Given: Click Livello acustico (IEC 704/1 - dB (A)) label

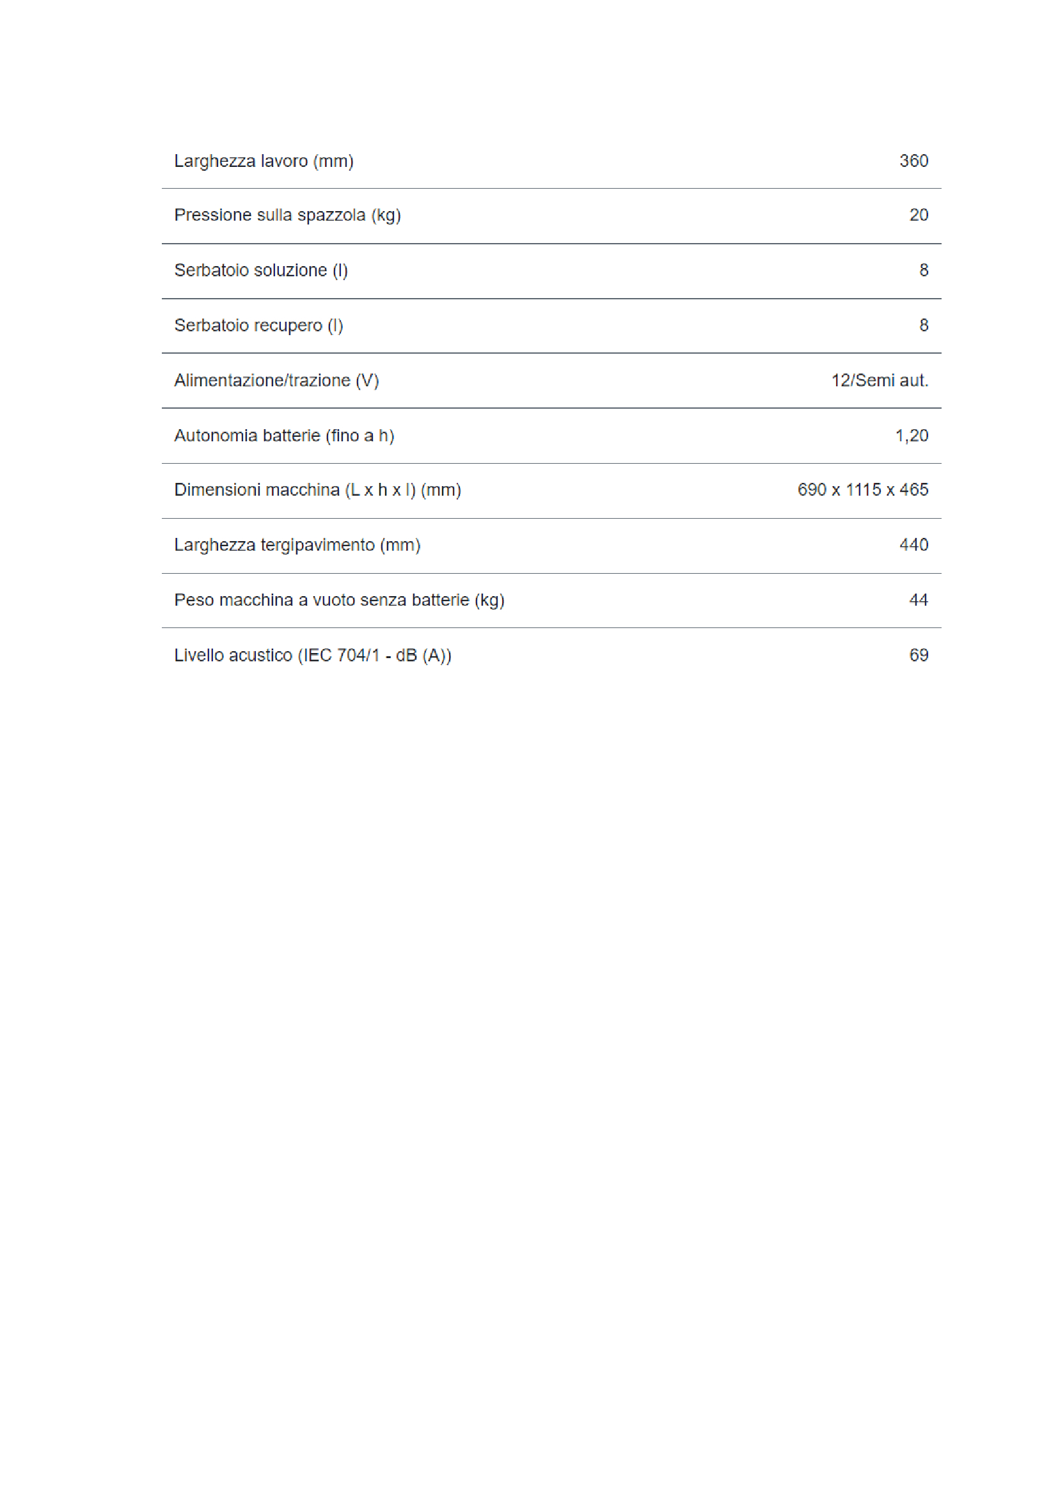Looking at the screenshot, I should coord(313,656).
